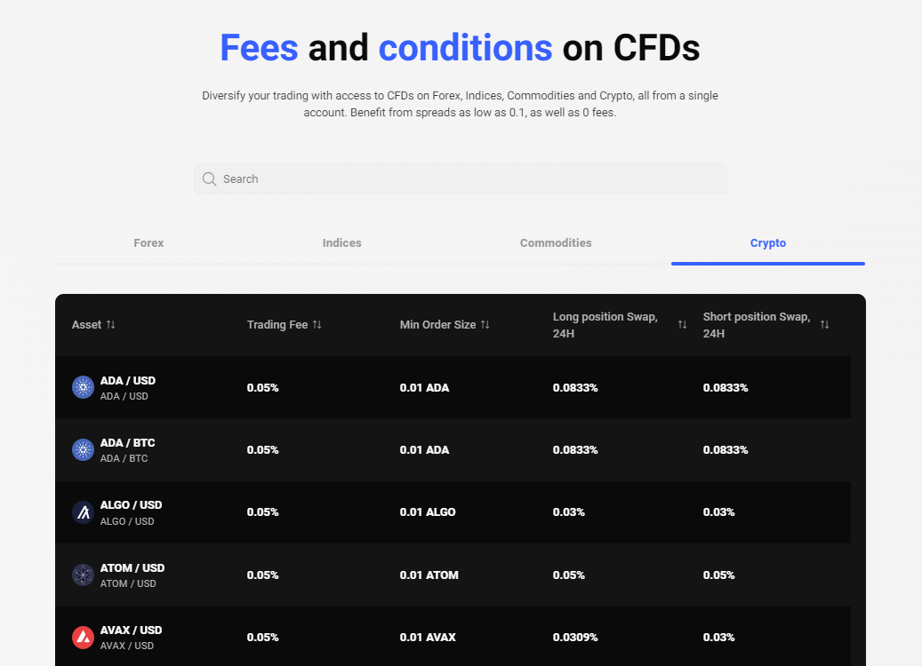Switch to the Forex tab
Screen dimensions: 922x666
(x=148, y=242)
